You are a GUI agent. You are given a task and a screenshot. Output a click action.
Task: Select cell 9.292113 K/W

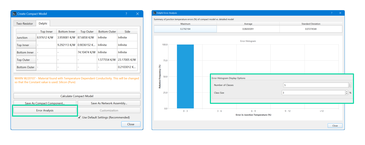point(67,45)
